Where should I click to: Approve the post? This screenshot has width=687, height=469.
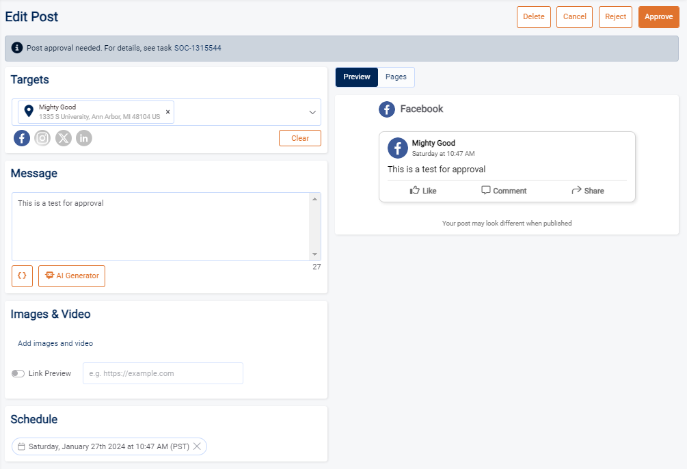click(x=658, y=16)
